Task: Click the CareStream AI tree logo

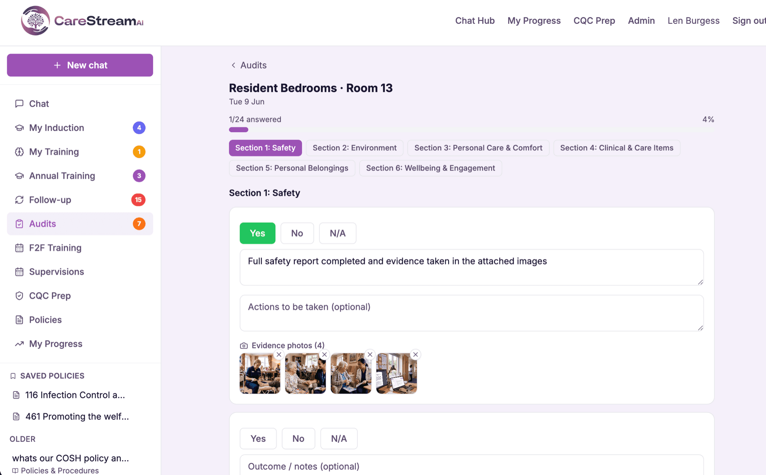Action: pyautogui.click(x=35, y=20)
